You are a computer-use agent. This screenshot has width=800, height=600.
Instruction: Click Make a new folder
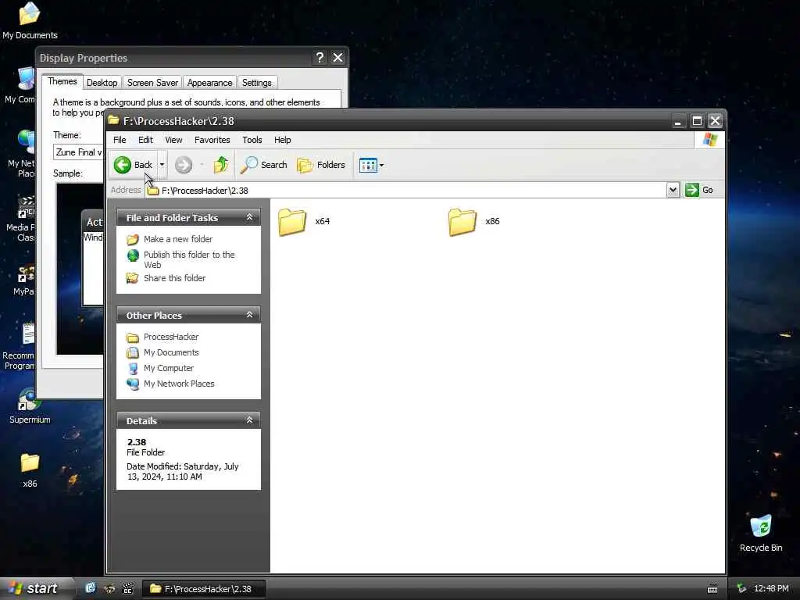click(177, 239)
